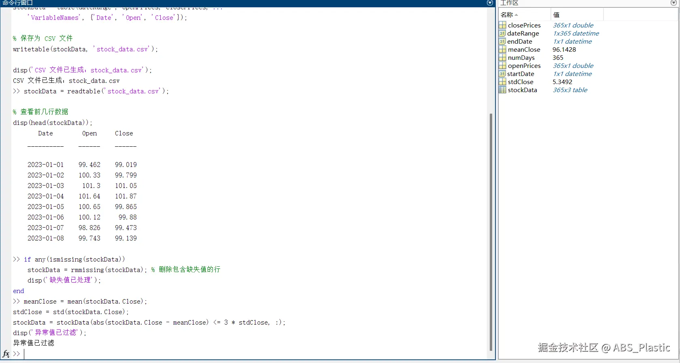Click the stdClose = std(...) command line
The width and height of the screenshot is (680, 363).
(x=71, y=312)
